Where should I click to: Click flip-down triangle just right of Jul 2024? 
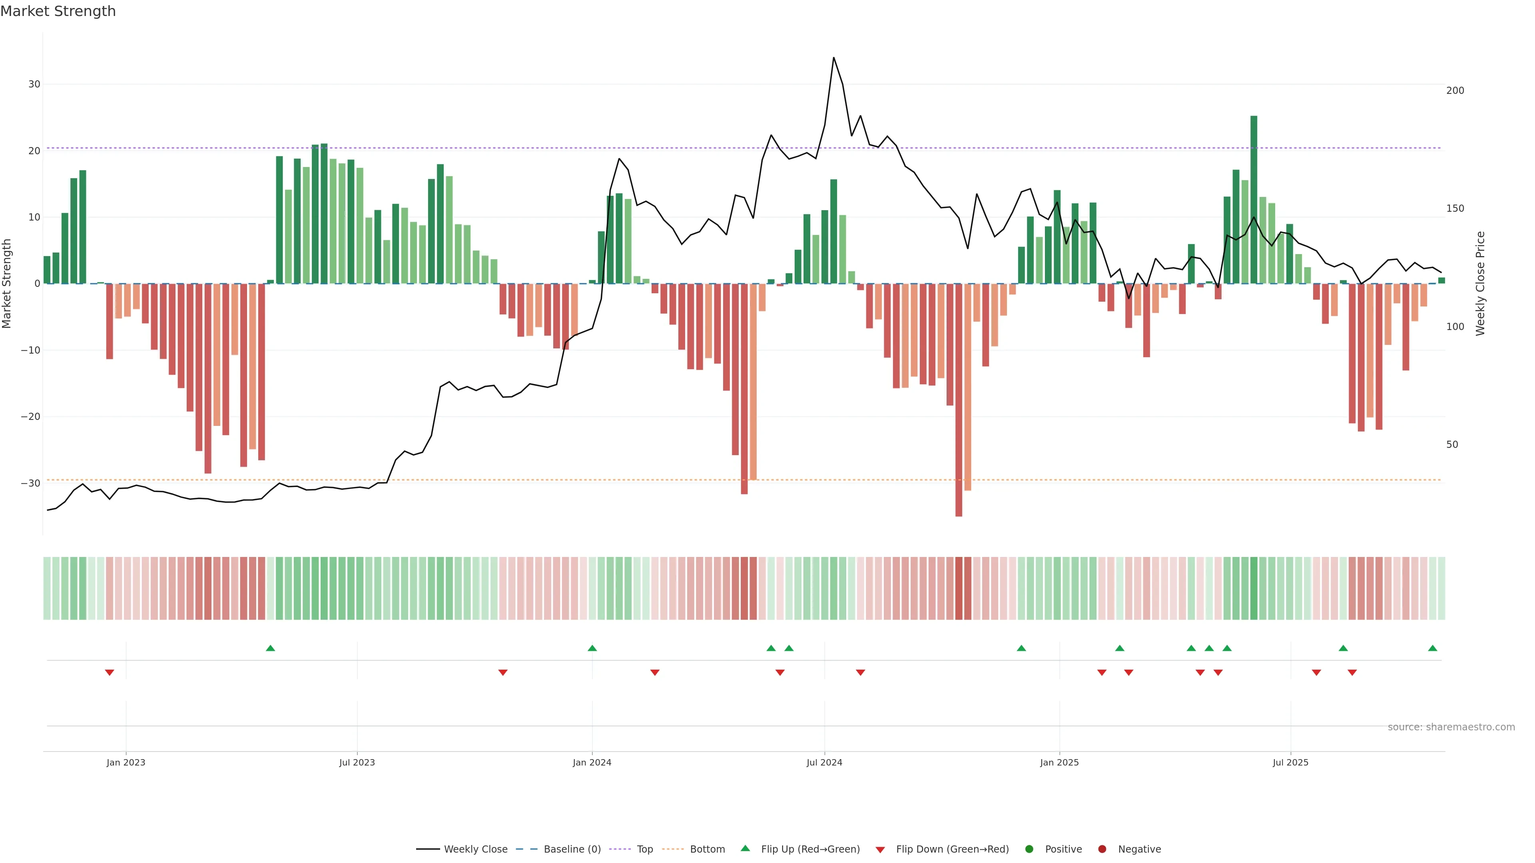coord(861,672)
